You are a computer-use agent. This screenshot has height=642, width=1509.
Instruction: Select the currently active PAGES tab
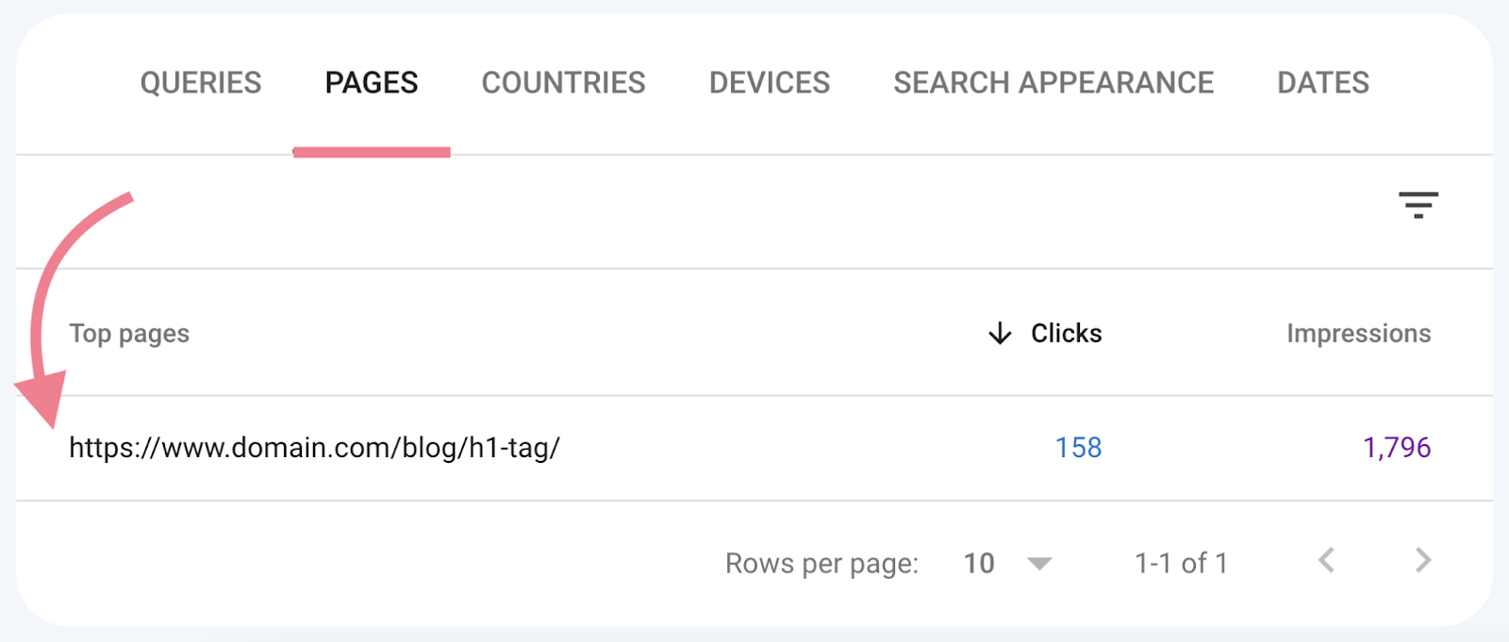click(371, 83)
